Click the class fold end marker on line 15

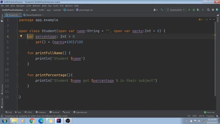click(x=18, y=97)
